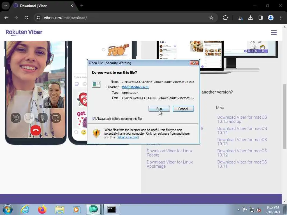The image size is (287, 215).
Task: Click the Run button in security warning
Action: (159, 109)
